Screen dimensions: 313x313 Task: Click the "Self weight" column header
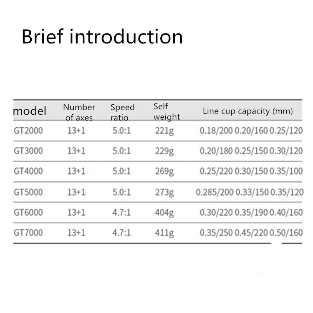167,111
